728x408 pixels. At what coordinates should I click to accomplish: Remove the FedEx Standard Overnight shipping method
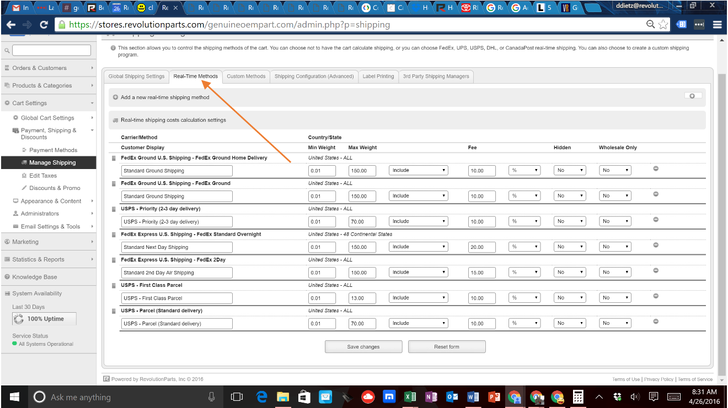(656, 245)
